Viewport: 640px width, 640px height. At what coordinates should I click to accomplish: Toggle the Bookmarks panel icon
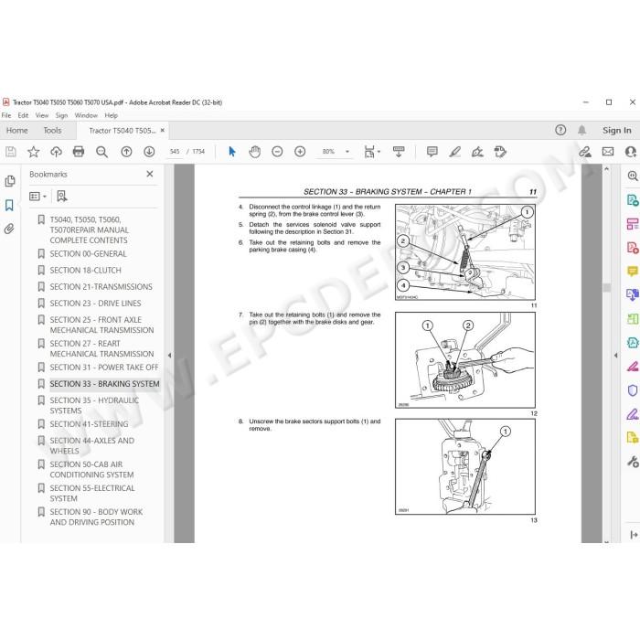click(9, 205)
